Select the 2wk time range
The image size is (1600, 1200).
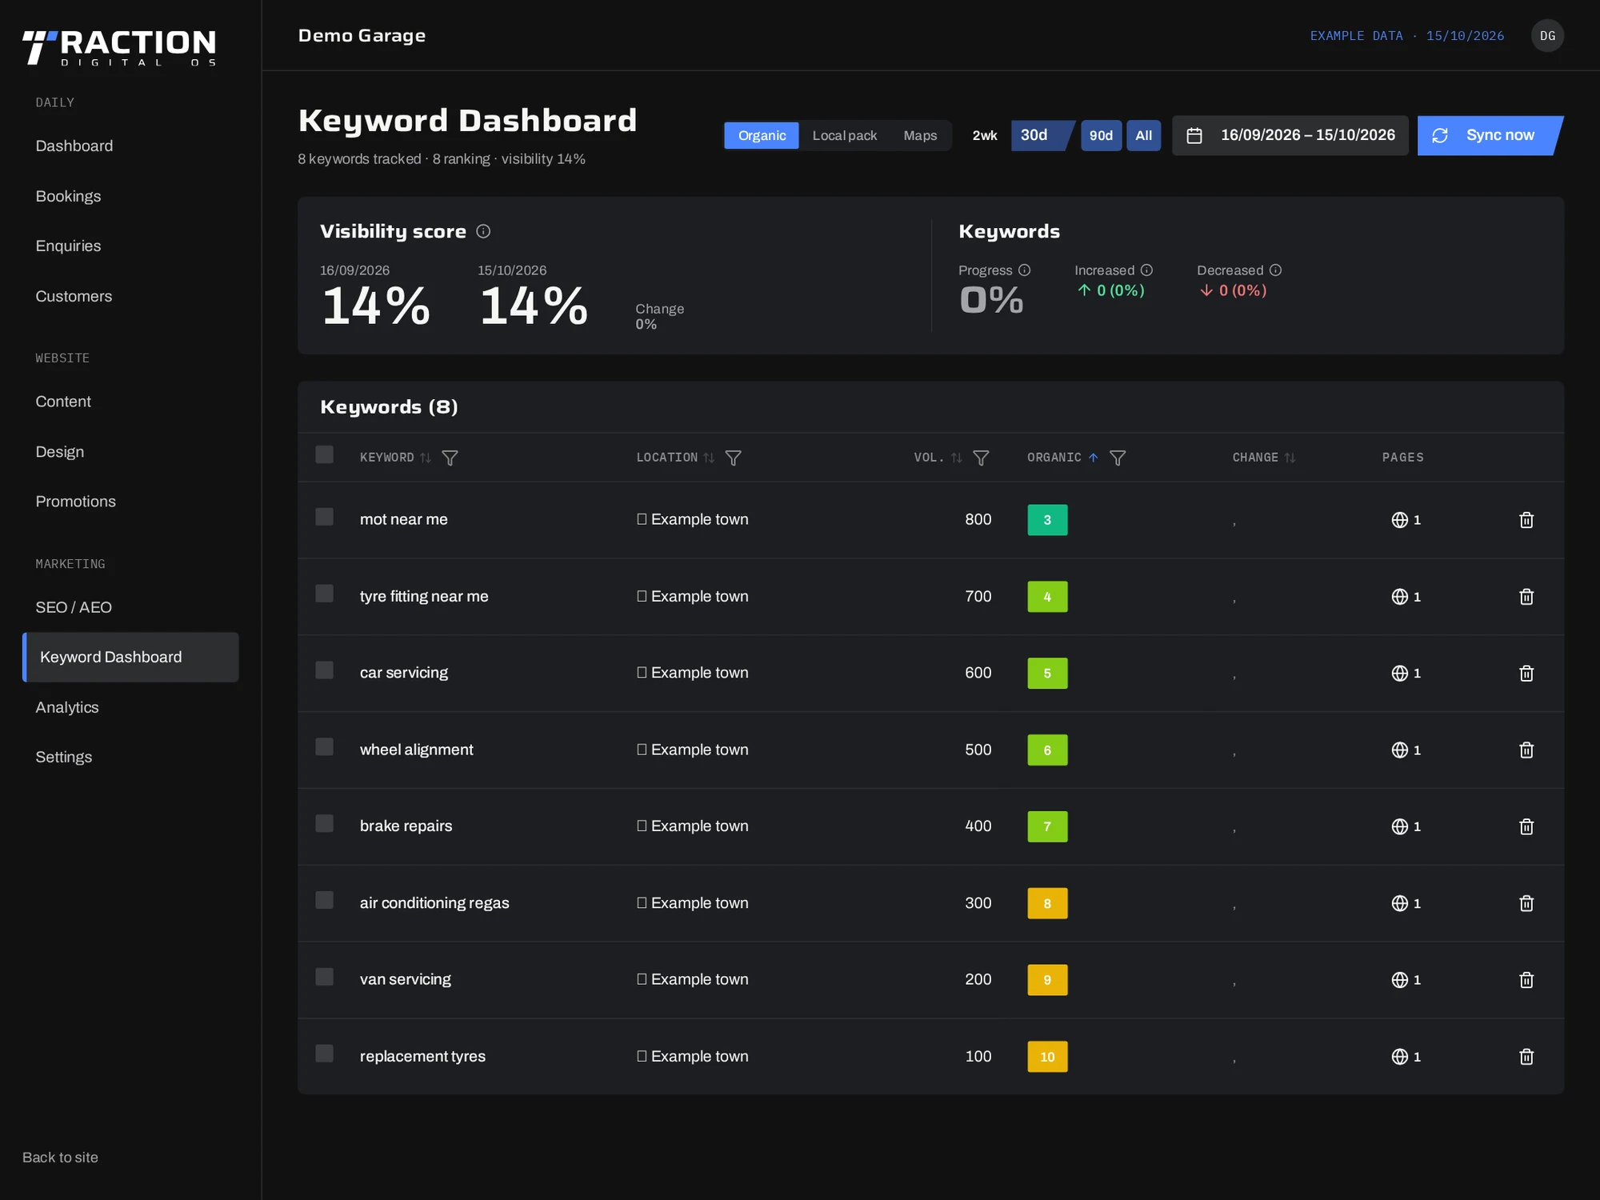(x=985, y=136)
